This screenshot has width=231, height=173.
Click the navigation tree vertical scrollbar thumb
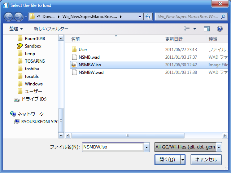coord(61,120)
